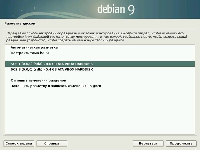The width and height of the screenshot is (200, 150).
Task: Open the Справка help button
Action: 52,143
